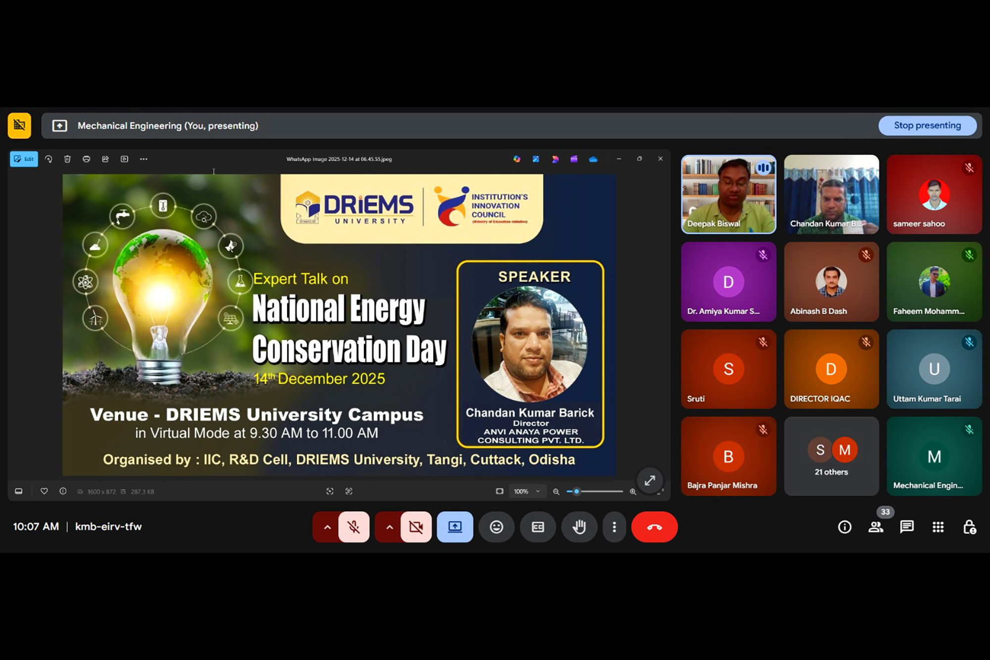Image resolution: width=990 pixels, height=660 pixels.
Task: Click the Stop presenting button
Action: click(x=927, y=125)
